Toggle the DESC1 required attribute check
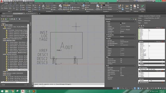 [x=139, y=32]
